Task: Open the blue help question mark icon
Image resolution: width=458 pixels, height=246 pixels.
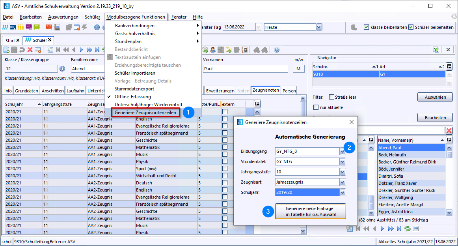Action: (x=277, y=50)
